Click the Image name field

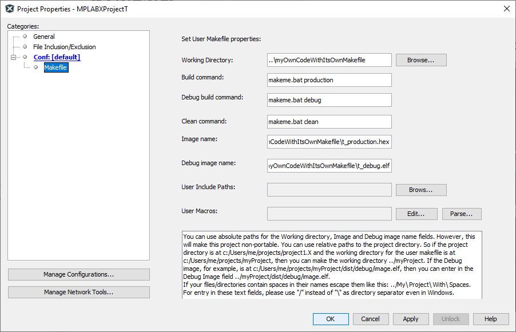[x=329, y=142]
